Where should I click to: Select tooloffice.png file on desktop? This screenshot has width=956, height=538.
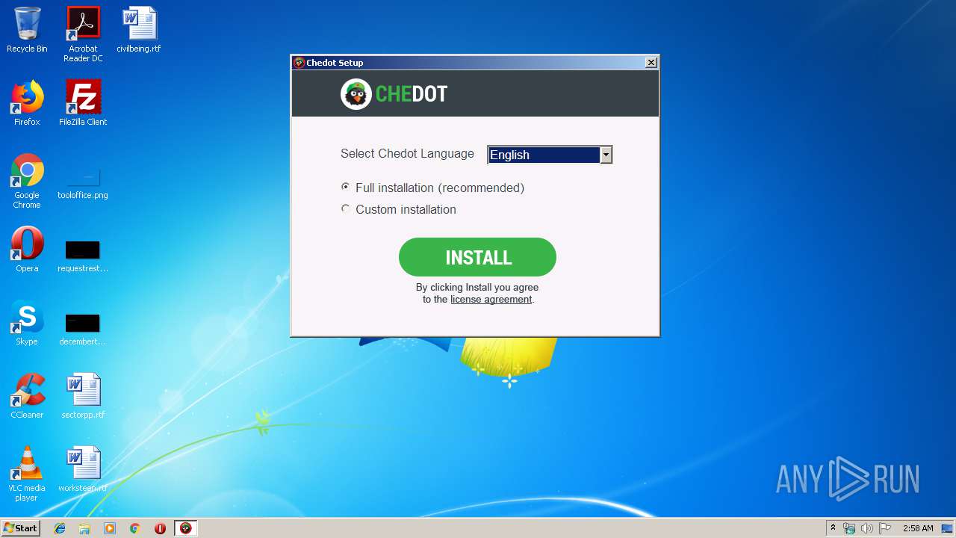click(83, 182)
